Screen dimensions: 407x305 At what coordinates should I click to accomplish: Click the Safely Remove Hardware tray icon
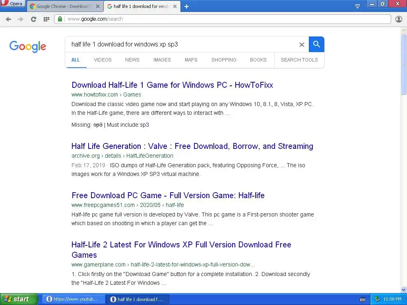click(377, 299)
